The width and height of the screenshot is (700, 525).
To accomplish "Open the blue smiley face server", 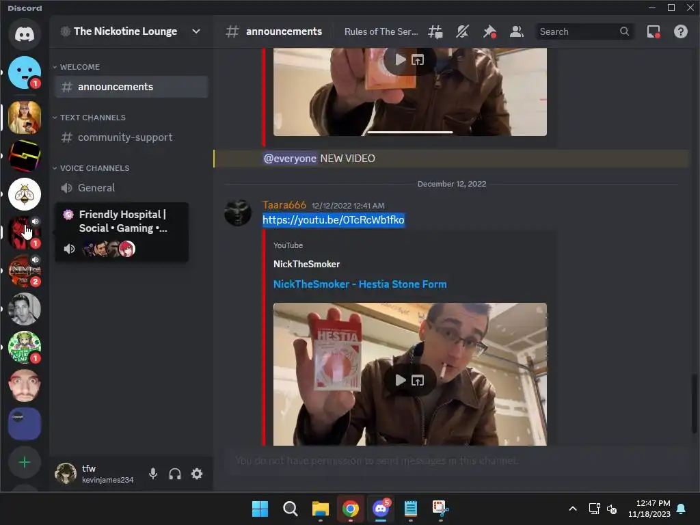I will [25, 72].
